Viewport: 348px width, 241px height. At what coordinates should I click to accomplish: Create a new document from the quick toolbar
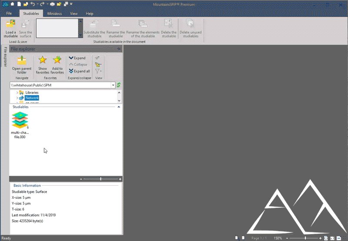(19, 4)
